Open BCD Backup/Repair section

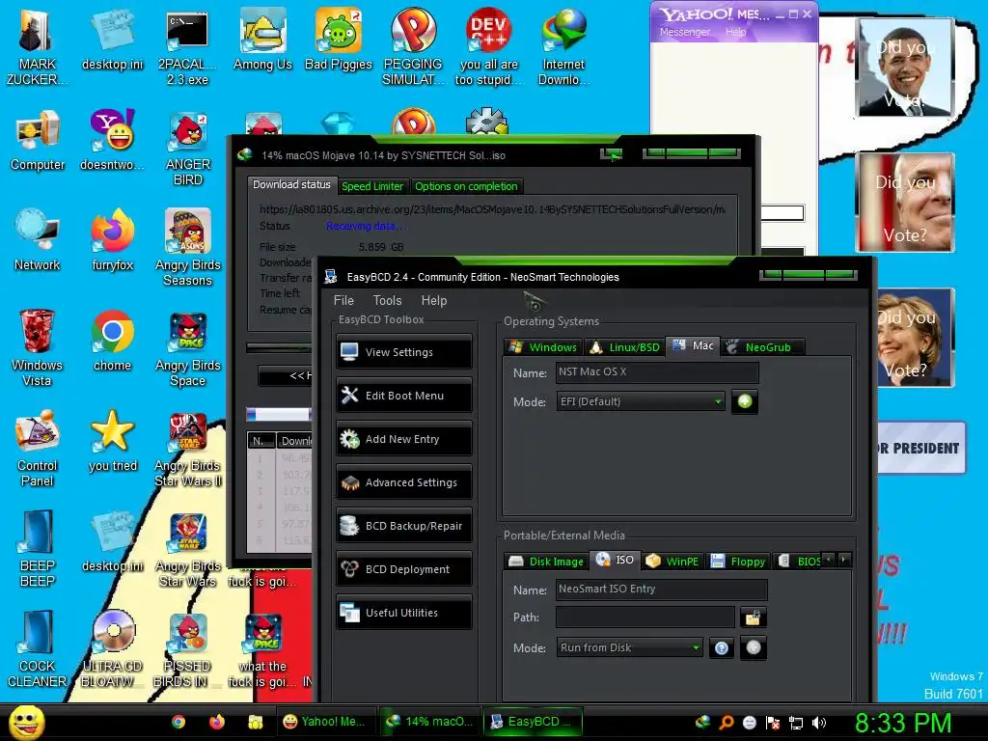pyautogui.click(x=404, y=526)
